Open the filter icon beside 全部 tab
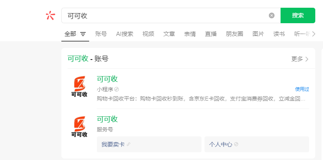The height and width of the screenshot is (160, 323). [83, 34]
